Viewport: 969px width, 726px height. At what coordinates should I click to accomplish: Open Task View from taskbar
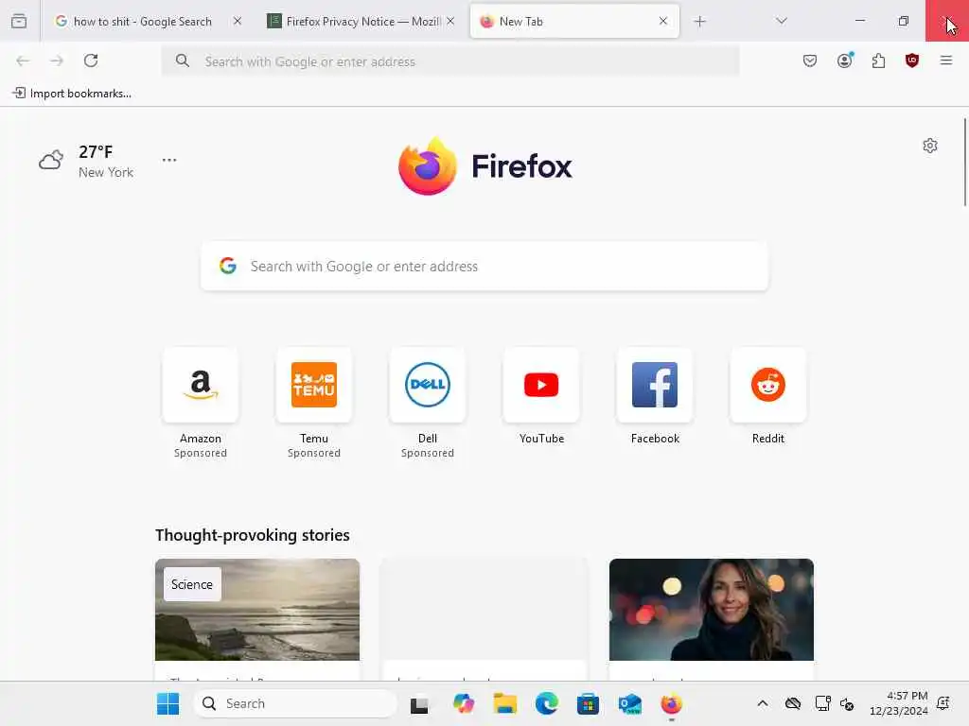pos(419,704)
